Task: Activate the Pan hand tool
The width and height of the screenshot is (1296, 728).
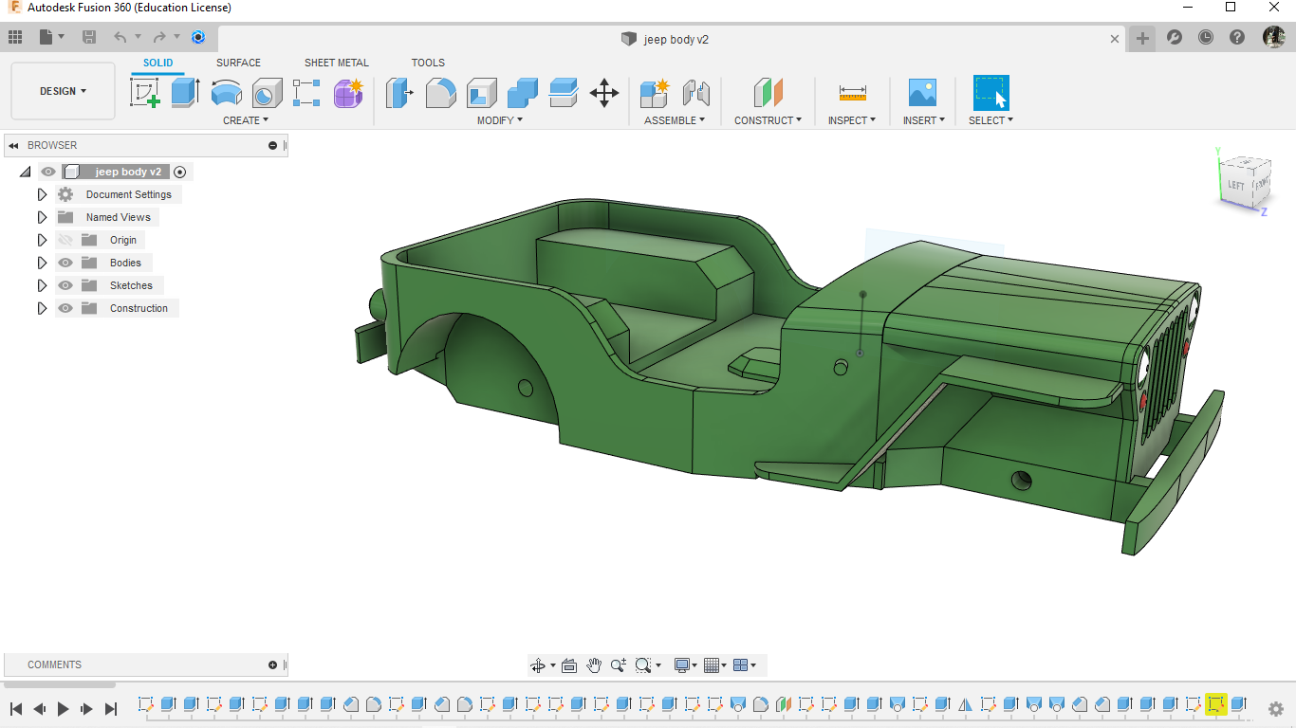Action: tap(594, 665)
